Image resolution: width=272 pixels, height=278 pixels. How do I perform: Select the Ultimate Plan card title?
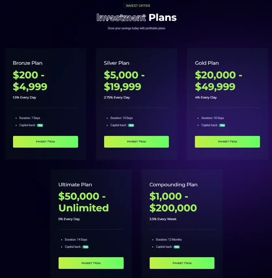[x=75, y=184]
